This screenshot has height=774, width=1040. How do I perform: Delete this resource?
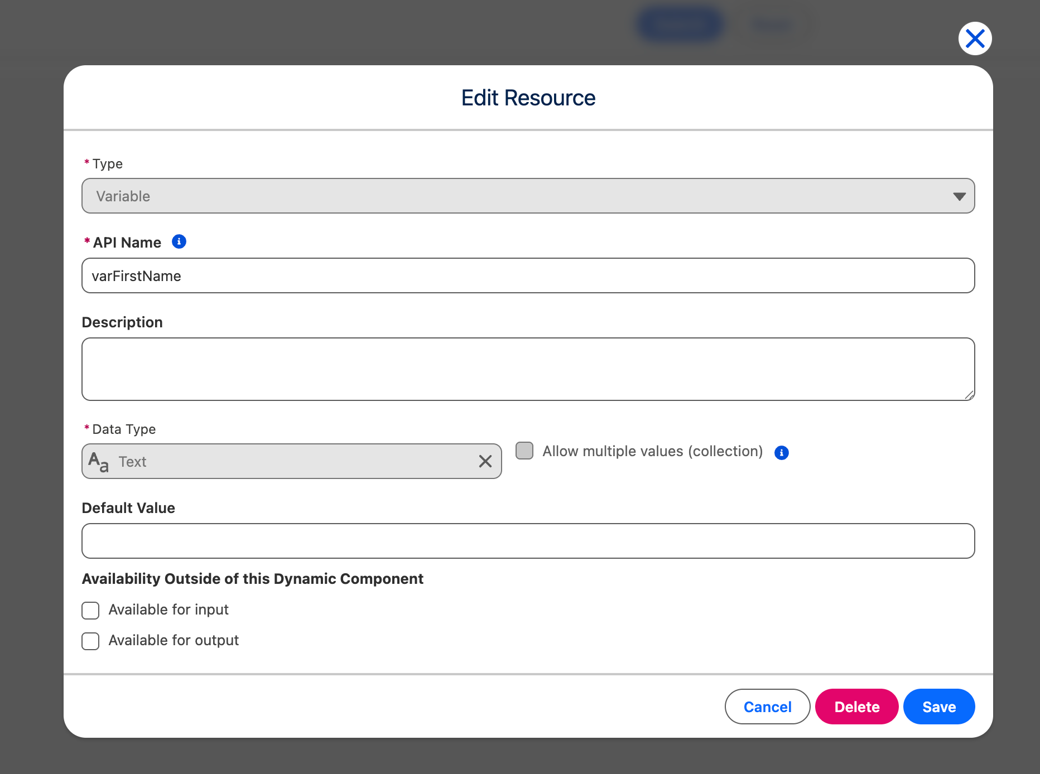(856, 707)
